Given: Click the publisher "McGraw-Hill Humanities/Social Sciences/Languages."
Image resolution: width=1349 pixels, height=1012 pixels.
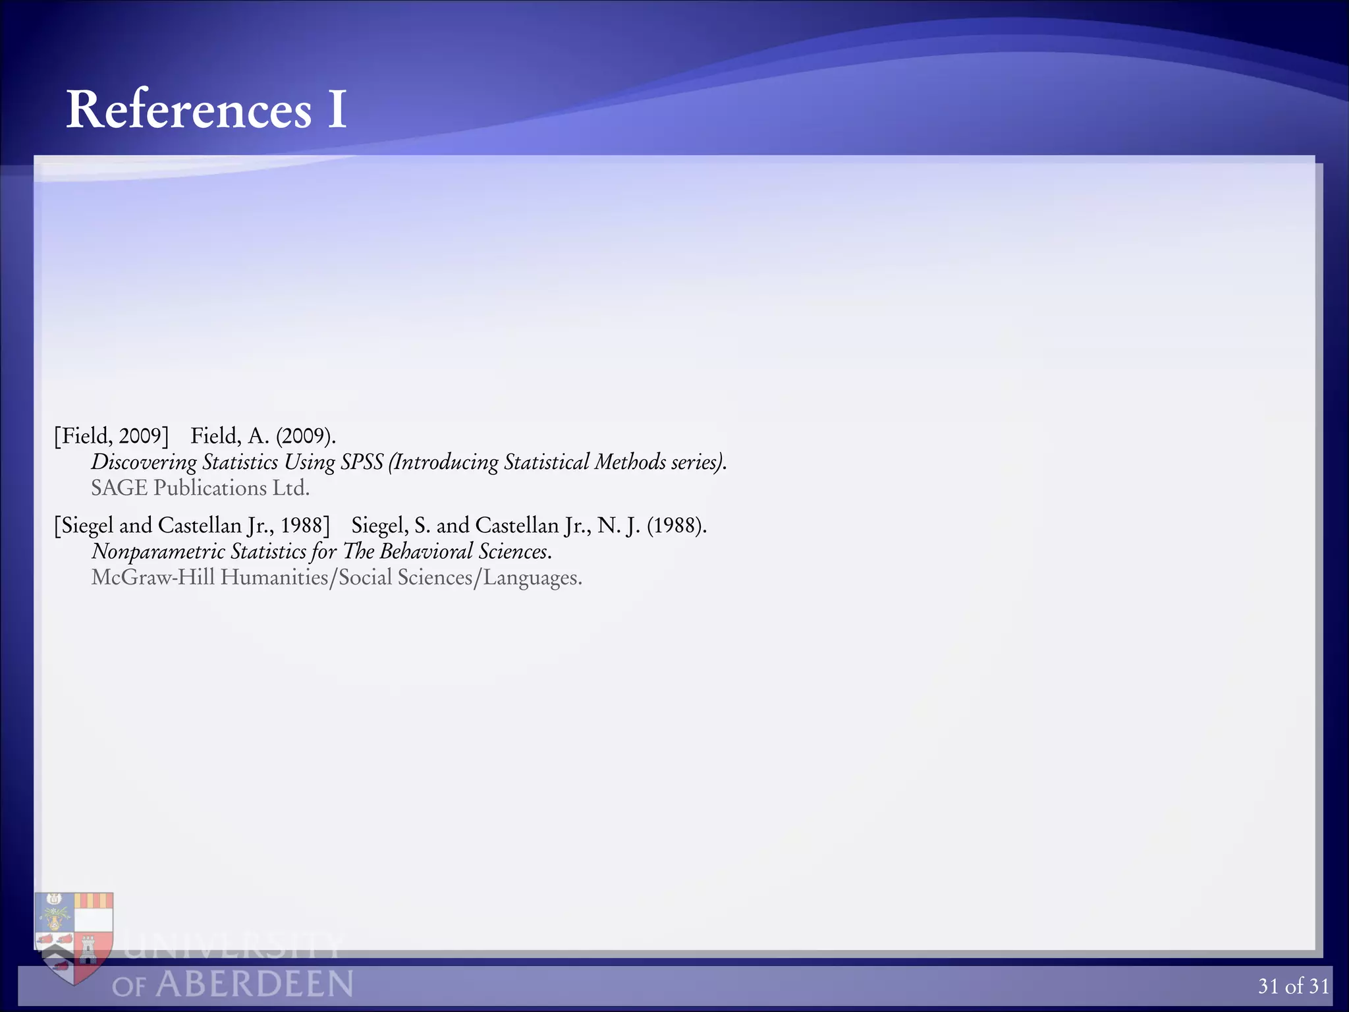Looking at the screenshot, I should click(337, 578).
